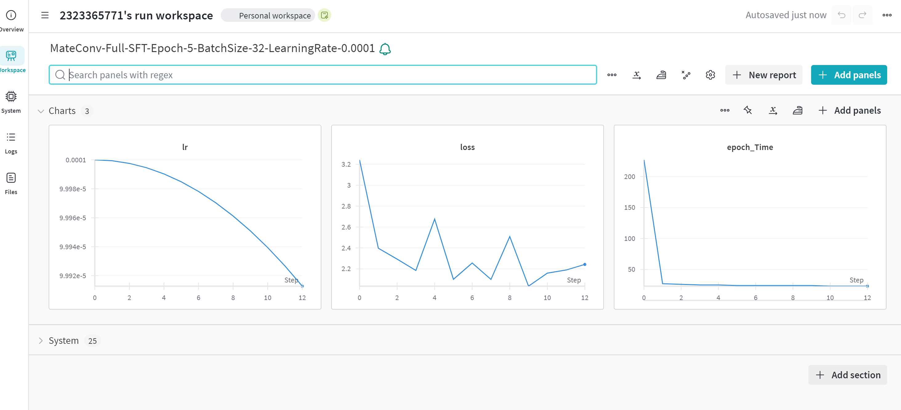The height and width of the screenshot is (410, 901).
Task: Open the Charts section three-dot menu
Action: (725, 110)
